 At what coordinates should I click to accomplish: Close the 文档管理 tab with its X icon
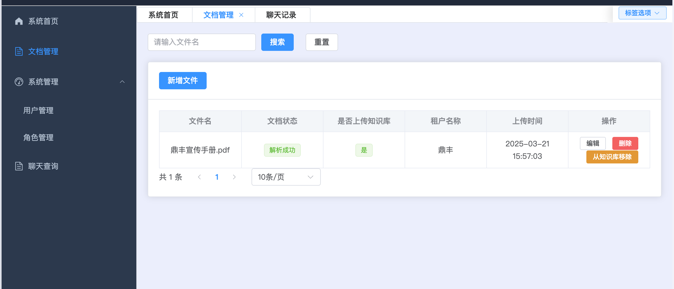click(x=242, y=15)
